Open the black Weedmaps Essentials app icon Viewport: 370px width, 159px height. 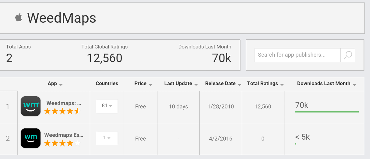pyautogui.click(x=30, y=138)
